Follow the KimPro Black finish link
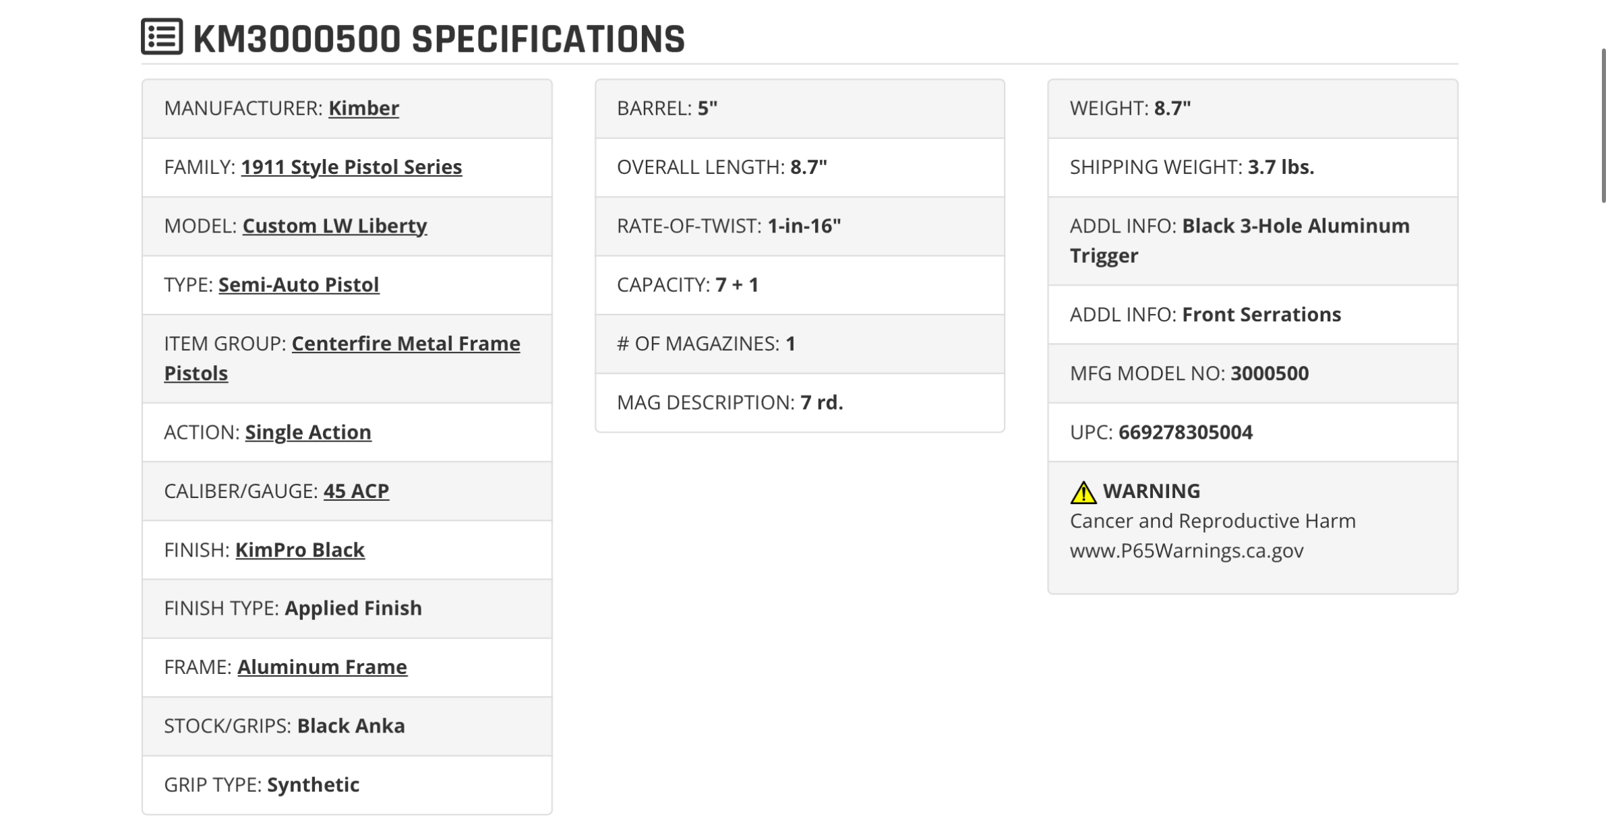 coord(300,550)
